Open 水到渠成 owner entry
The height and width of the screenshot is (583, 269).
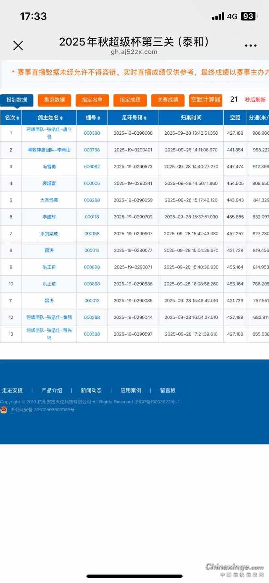tap(49, 234)
